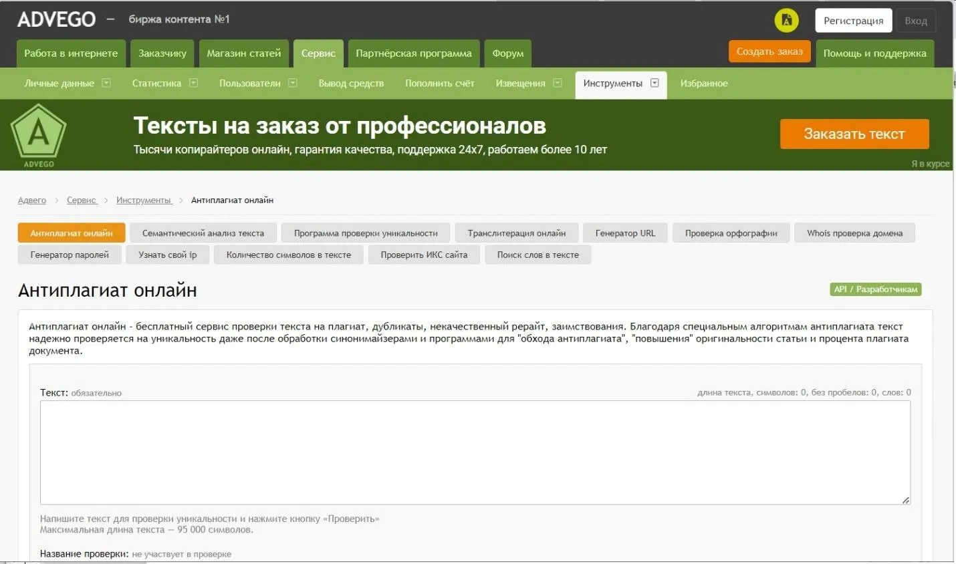956x564 pixels.
Task: Click the Антиплагиат онлайн page heading
Action: pyautogui.click(x=108, y=291)
